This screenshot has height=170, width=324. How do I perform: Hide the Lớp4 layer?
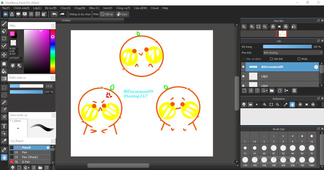[243, 86]
